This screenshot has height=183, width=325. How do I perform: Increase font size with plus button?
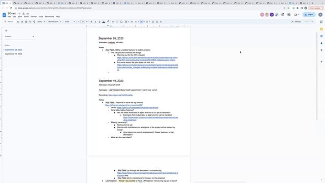click(x=87, y=21)
